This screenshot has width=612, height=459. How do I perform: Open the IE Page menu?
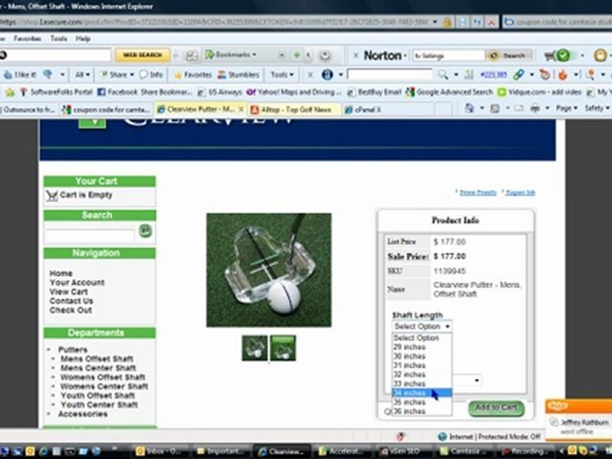tap(566, 108)
